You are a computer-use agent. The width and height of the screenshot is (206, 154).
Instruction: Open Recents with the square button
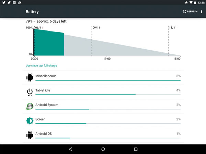(x=136, y=149)
